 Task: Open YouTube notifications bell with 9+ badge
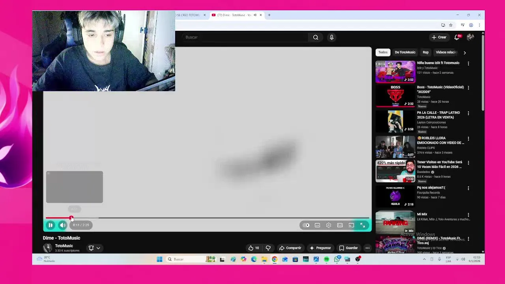pyautogui.click(x=457, y=37)
